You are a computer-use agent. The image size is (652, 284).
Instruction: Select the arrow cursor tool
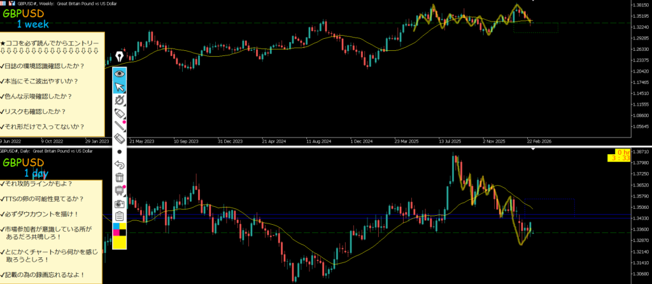click(x=119, y=87)
